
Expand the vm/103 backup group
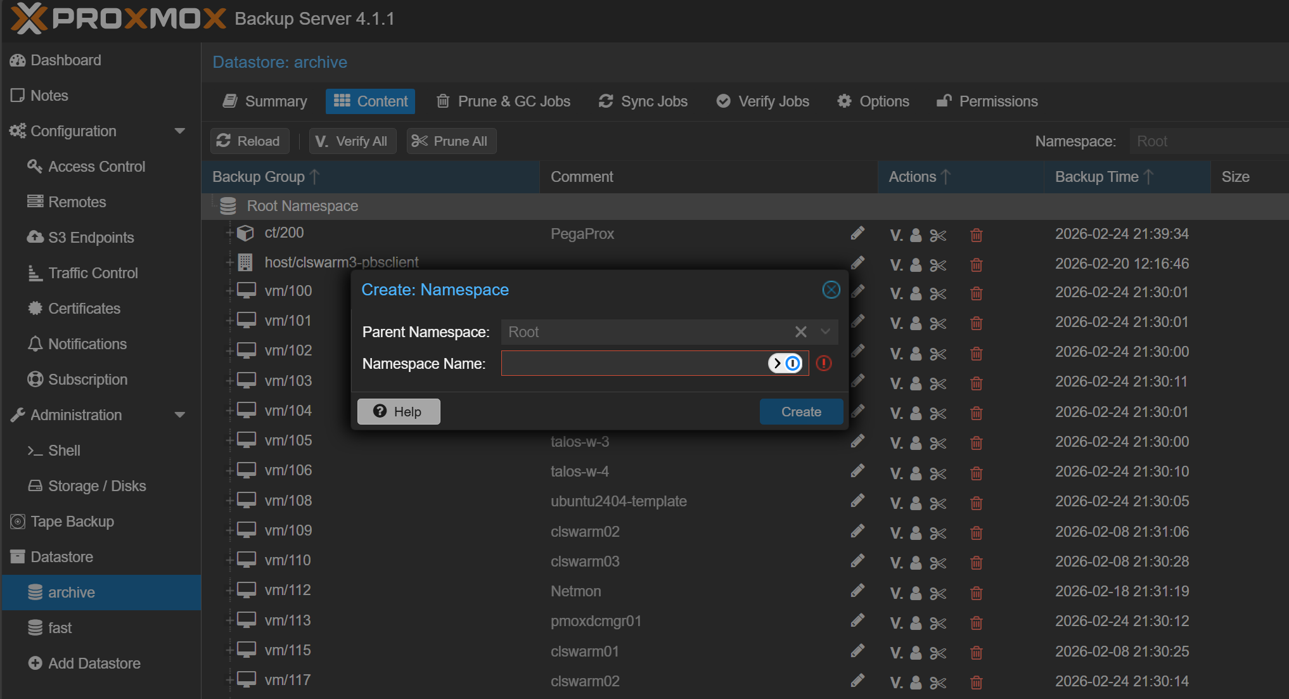[x=229, y=380]
